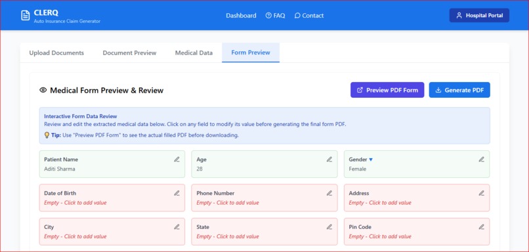
Task: Open the Document Preview tab
Action: [x=129, y=52]
